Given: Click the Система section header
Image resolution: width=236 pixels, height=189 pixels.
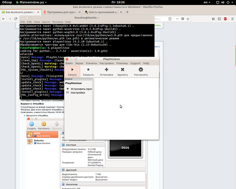Looking at the screenshot, I should tap(83, 145).
